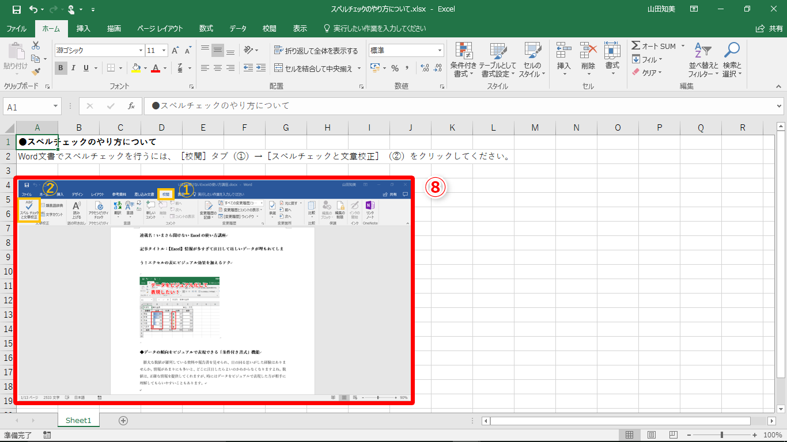Save the workbook from the quick access toolbar

(16, 9)
